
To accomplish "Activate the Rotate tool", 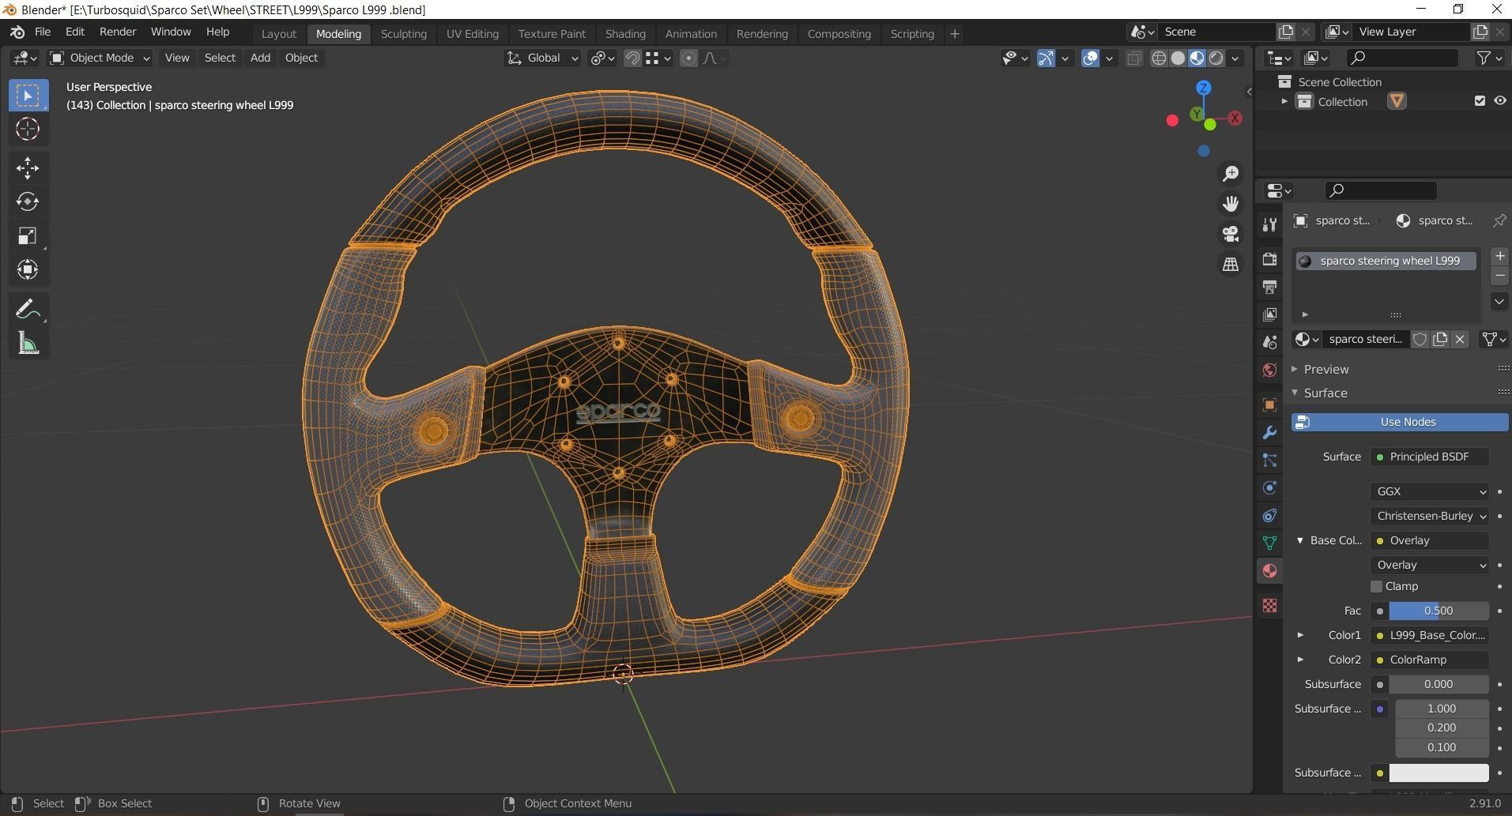I will coord(28,201).
